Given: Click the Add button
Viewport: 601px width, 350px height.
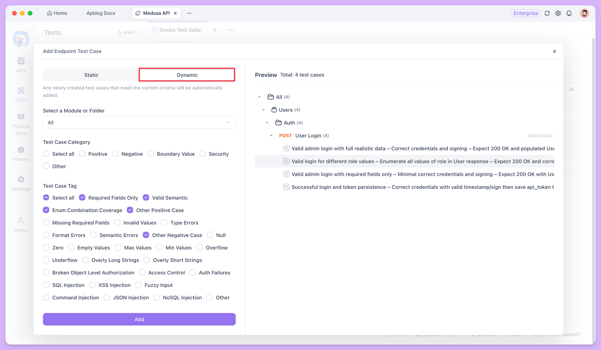Looking at the screenshot, I should pyautogui.click(x=139, y=319).
